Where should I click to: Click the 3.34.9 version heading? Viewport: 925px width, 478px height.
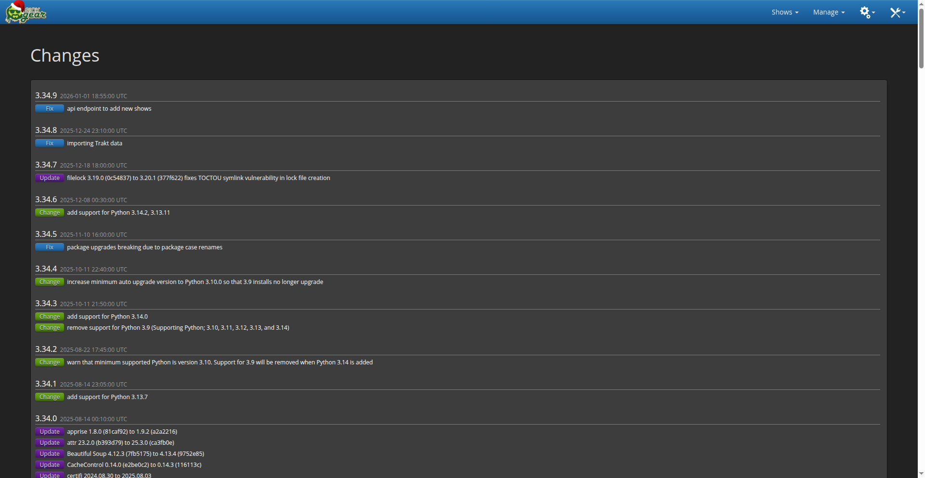click(46, 95)
